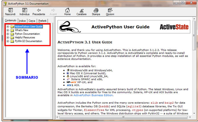198x122 pixels.
Task: Click the Carattere font icon
Action: [x=82, y=10]
